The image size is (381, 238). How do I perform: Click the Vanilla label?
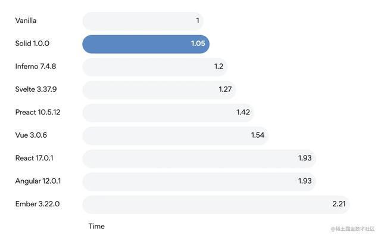pos(26,20)
